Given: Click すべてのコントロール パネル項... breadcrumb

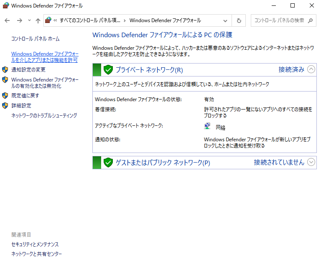Looking at the screenshot, I should click(x=90, y=20).
